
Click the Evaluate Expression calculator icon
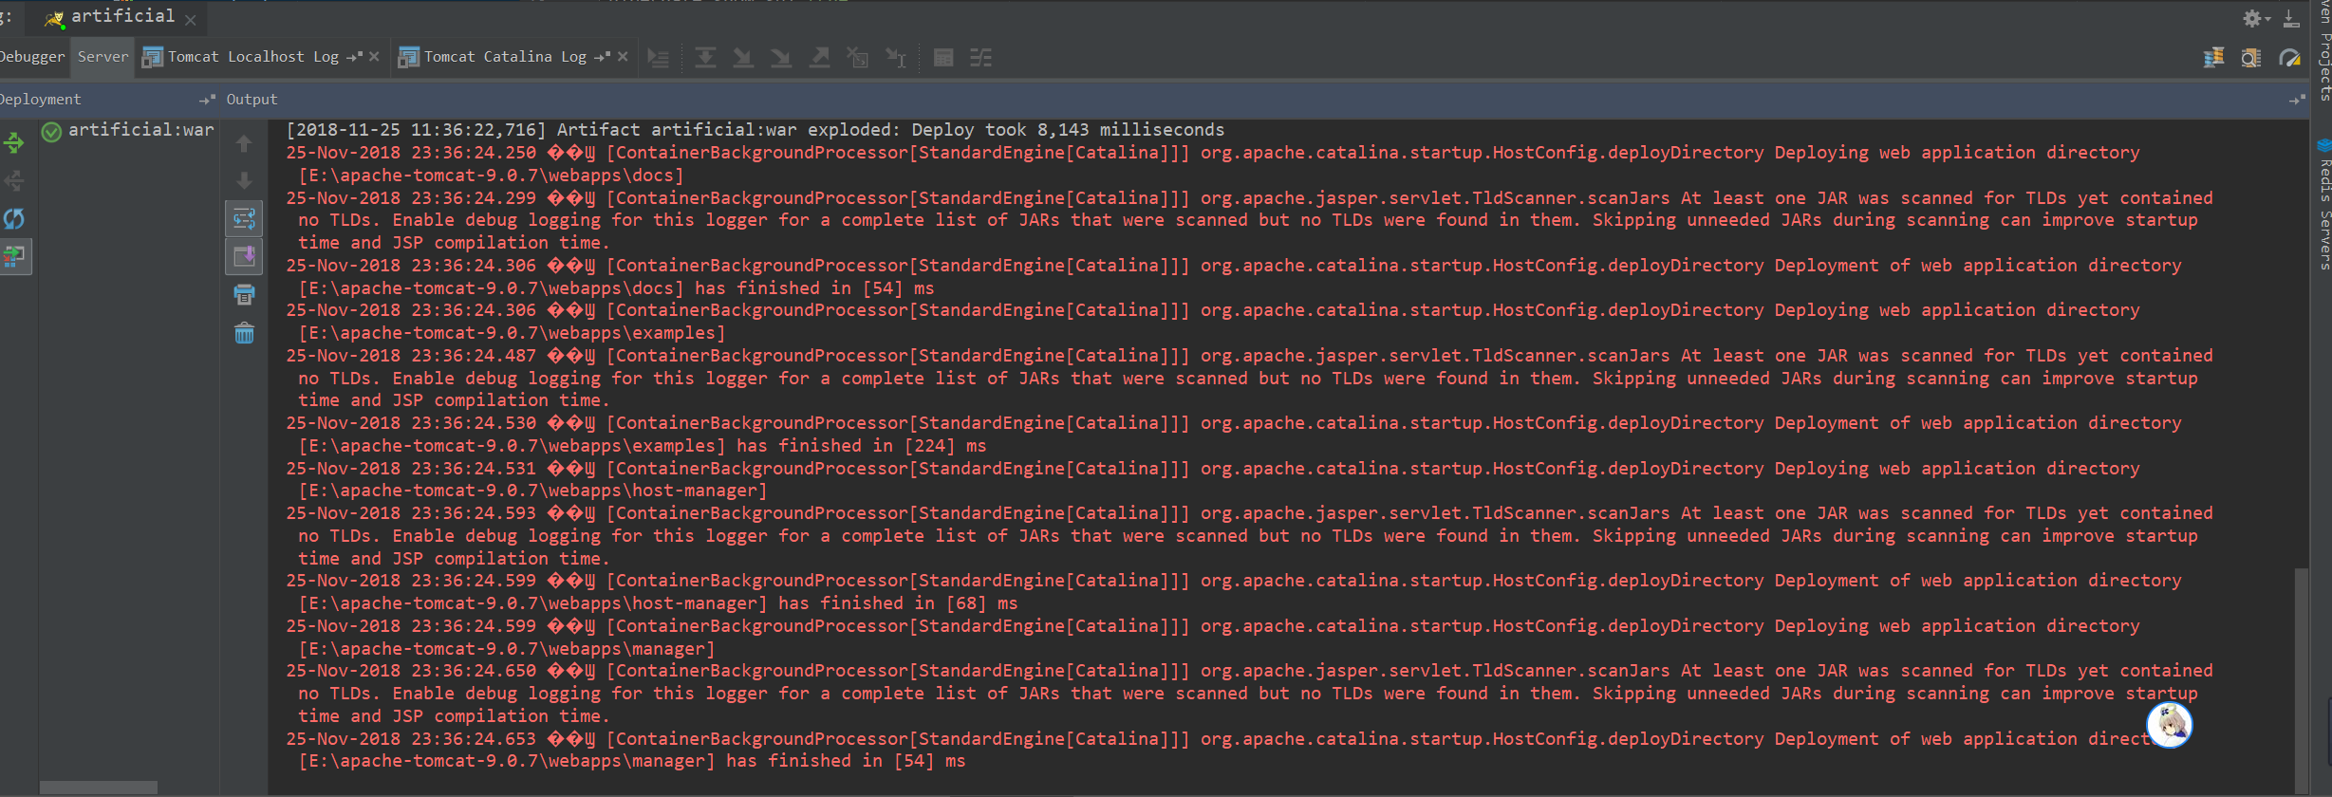click(x=942, y=58)
